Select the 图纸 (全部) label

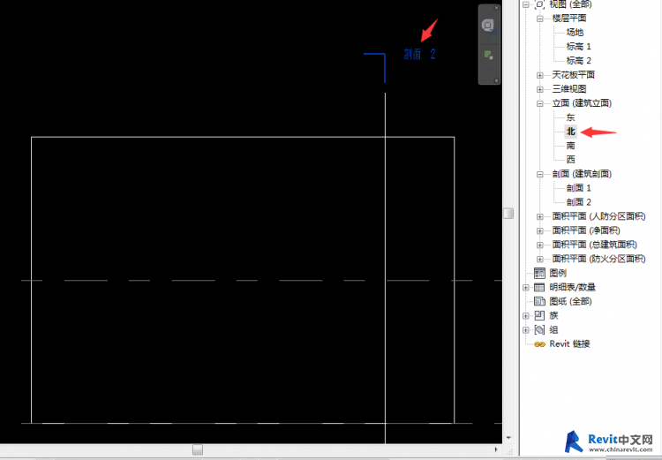point(570,301)
